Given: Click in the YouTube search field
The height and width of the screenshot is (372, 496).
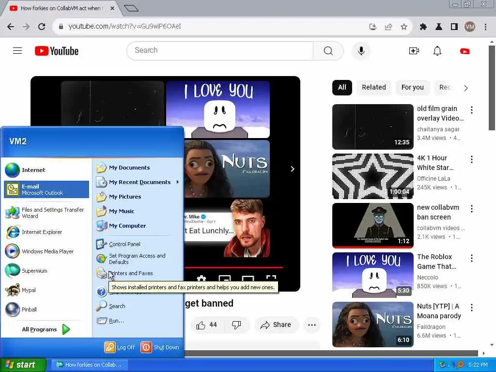Looking at the screenshot, I should [x=220, y=50].
